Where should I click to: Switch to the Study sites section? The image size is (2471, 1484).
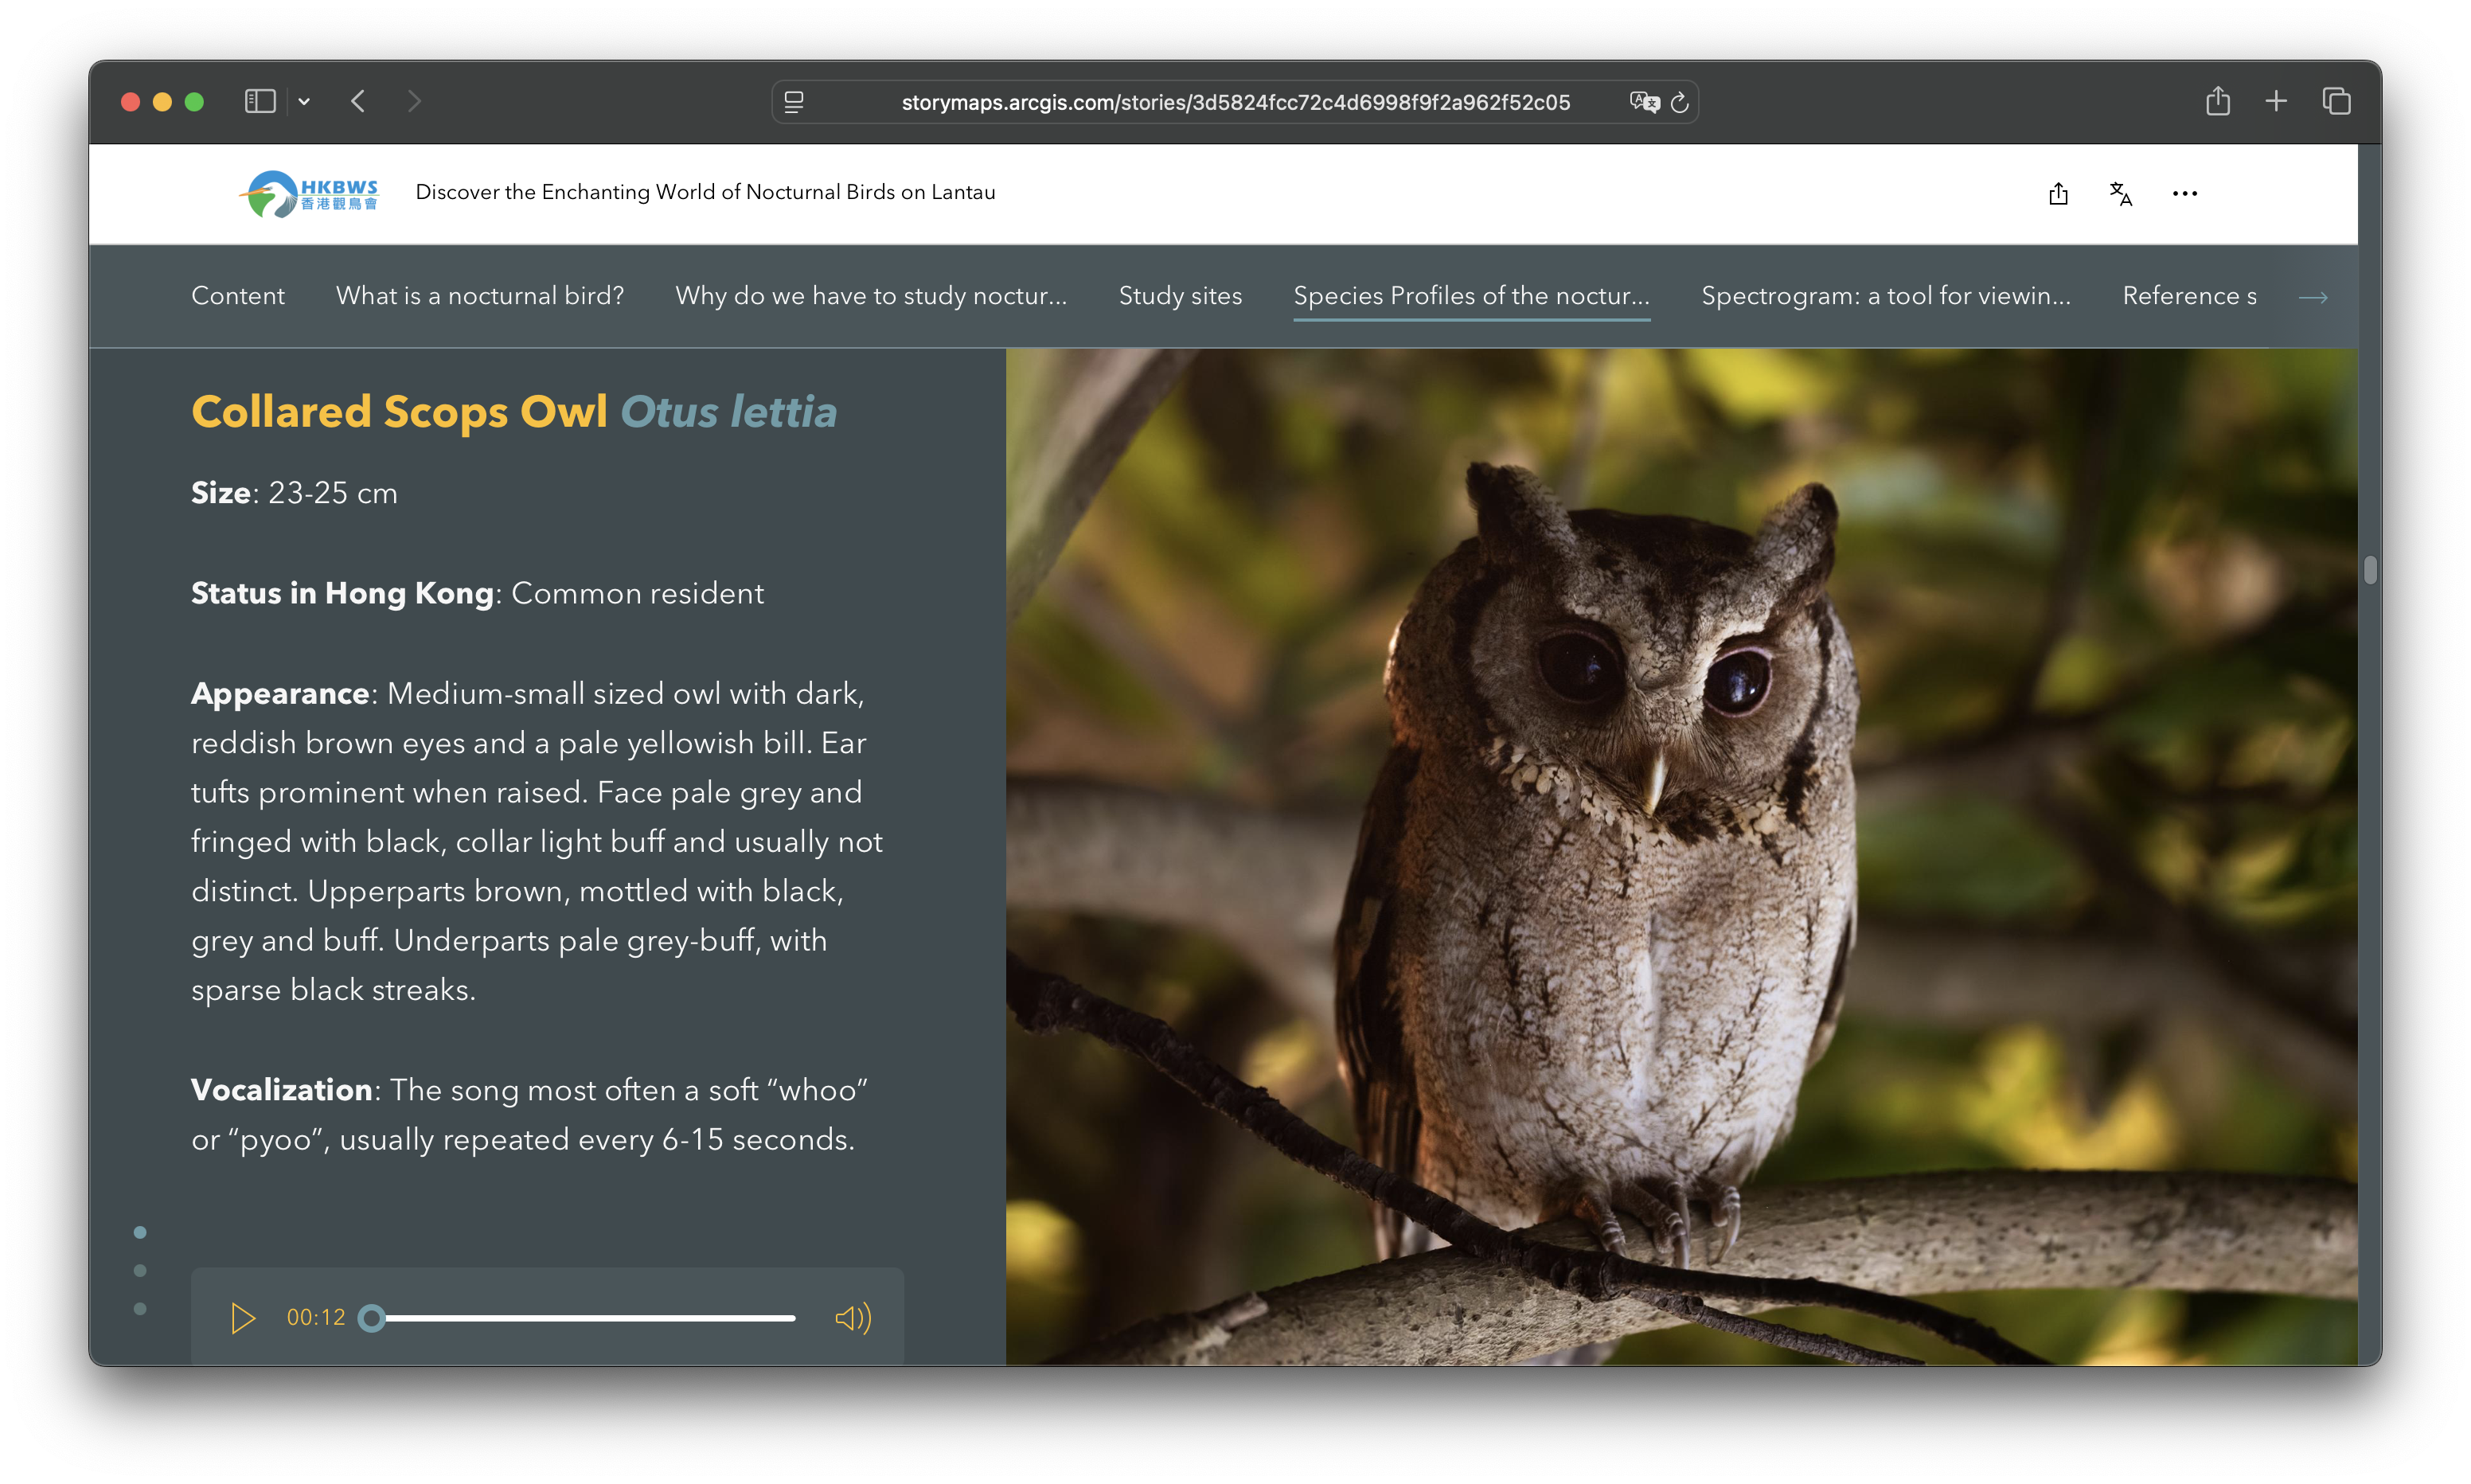point(1181,296)
